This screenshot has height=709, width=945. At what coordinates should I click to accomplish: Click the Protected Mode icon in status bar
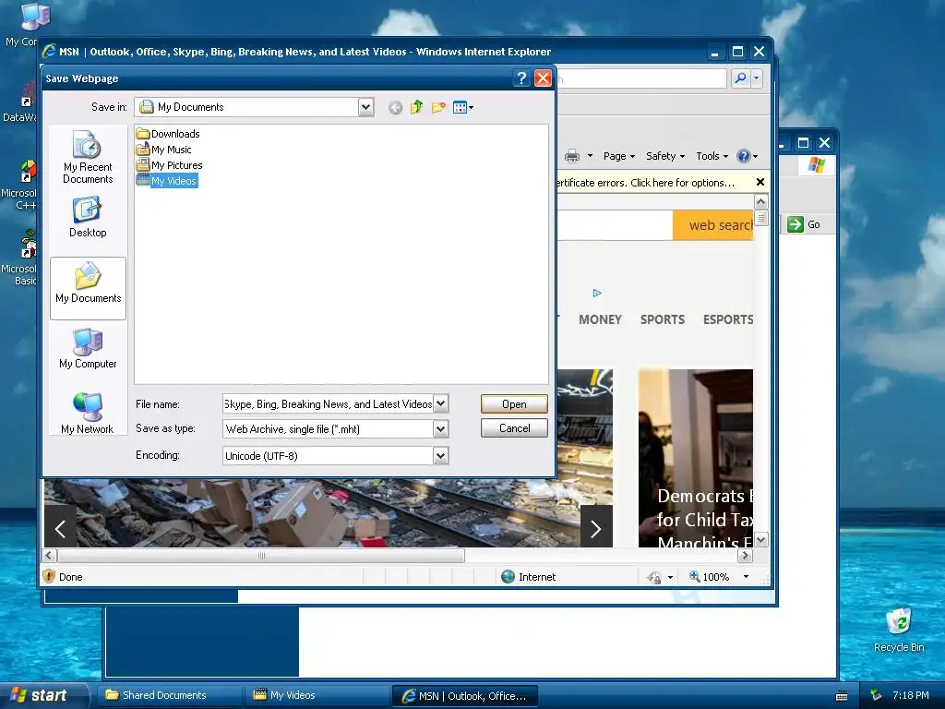(x=654, y=577)
